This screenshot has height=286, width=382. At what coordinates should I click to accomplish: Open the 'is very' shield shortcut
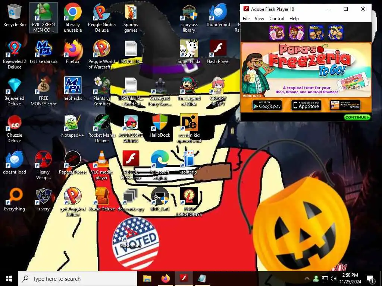point(44,200)
